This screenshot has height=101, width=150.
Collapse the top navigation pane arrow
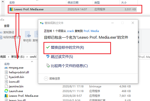[x=3, y=2]
